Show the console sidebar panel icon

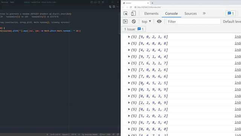tap(125, 22)
